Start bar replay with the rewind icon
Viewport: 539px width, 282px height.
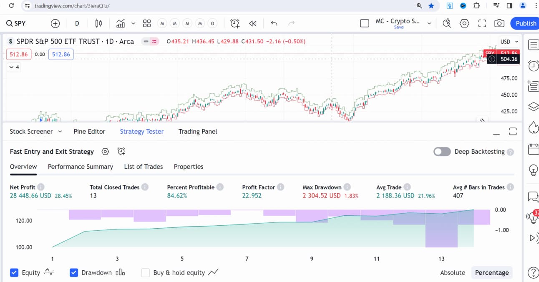pyautogui.click(x=253, y=23)
